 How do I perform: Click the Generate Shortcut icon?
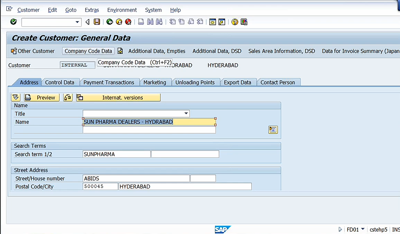point(222,22)
